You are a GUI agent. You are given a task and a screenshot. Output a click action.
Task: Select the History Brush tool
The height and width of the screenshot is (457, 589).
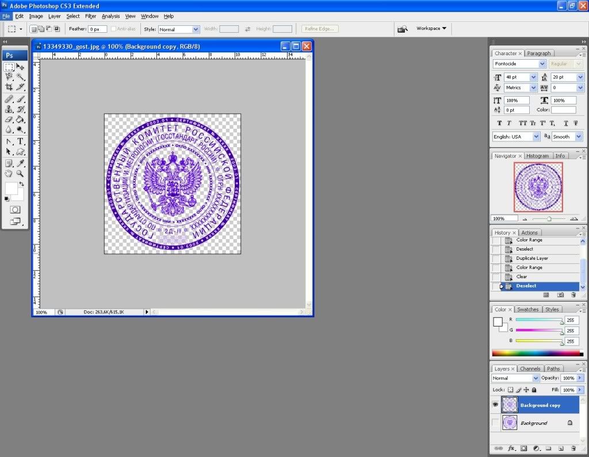(20, 109)
